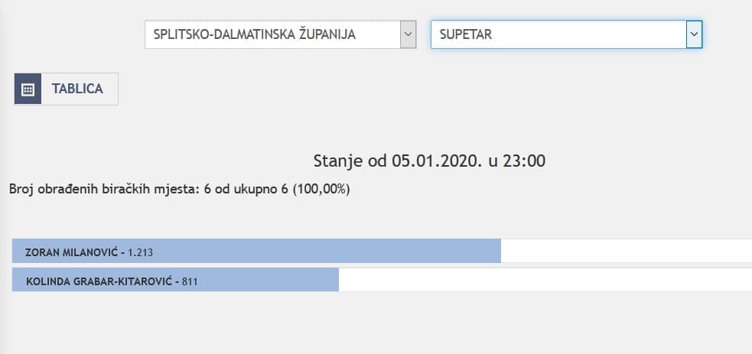Click the SPLITSKO-DALMATINSKA ŽUPANIJA combo box text
752x354 pixels.
255,34
